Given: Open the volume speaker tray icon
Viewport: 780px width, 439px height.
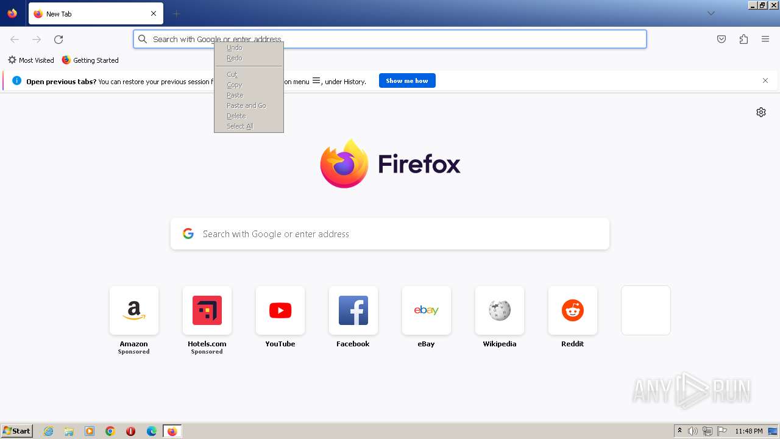Looking at the screenshot, I should (693, 431).
